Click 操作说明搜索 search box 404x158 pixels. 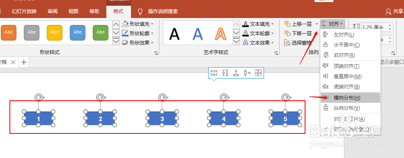[x=163, y=11]
